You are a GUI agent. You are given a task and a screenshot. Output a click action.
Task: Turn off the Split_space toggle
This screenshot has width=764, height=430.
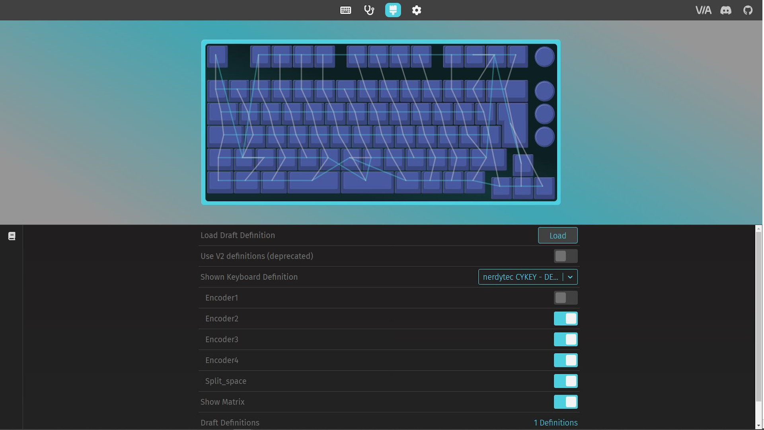tap(565, 381)
